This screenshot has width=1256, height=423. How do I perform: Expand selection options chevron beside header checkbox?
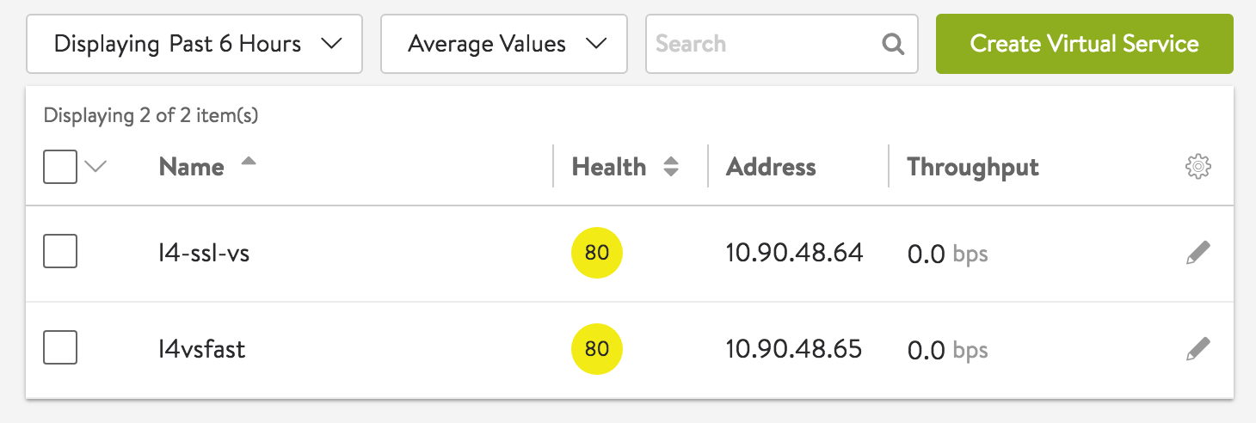[x=95, y=167]
